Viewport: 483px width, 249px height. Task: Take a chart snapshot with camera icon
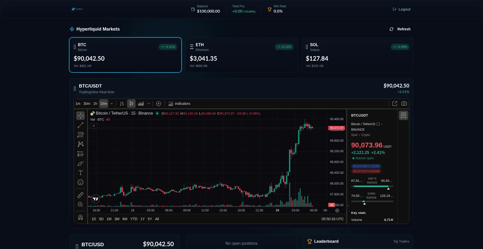(x=404, y=104)
